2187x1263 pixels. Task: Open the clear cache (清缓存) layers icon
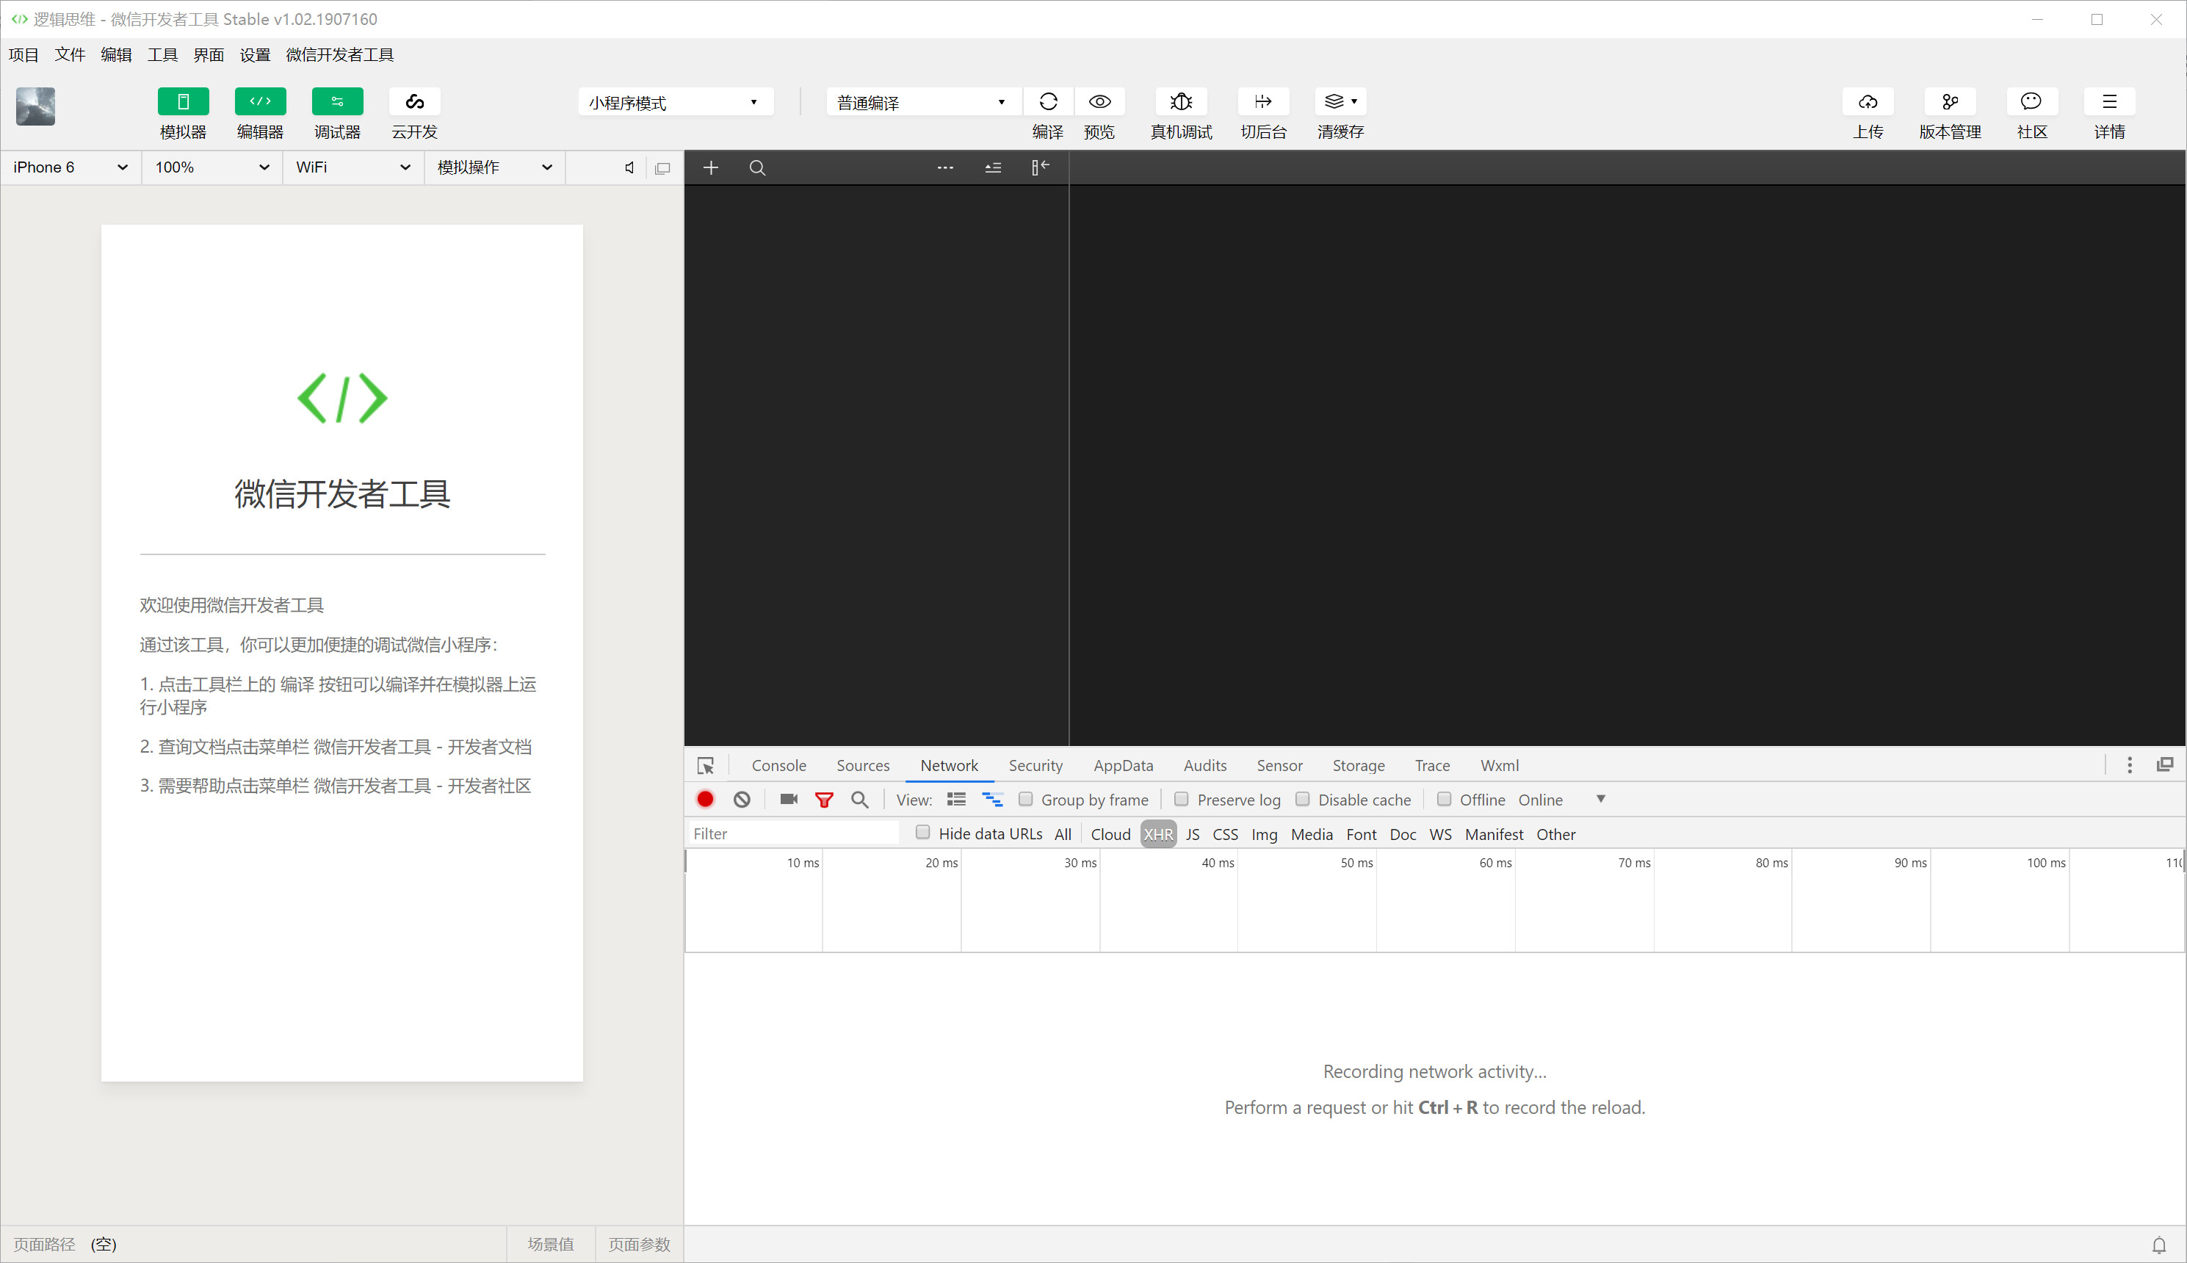pyautogui.click(x=1340, y=101)
